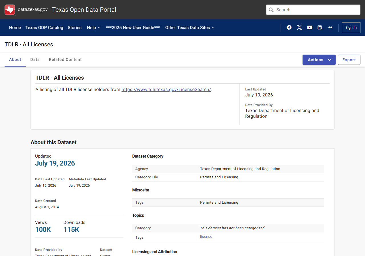Click 'This dataset has not been categorized' text
This screenshot has height=256, width=365.
tap(232, 228)
